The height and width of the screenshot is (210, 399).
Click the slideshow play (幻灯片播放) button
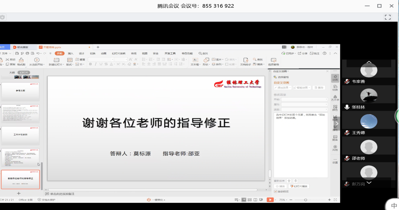tap(299, 186)
